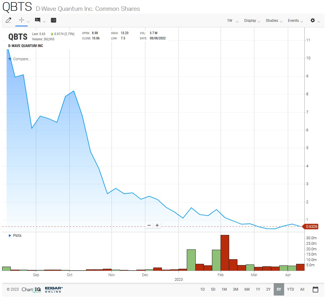
Task: Open the 1W interval dropdown
Action: tap(233, 21)
